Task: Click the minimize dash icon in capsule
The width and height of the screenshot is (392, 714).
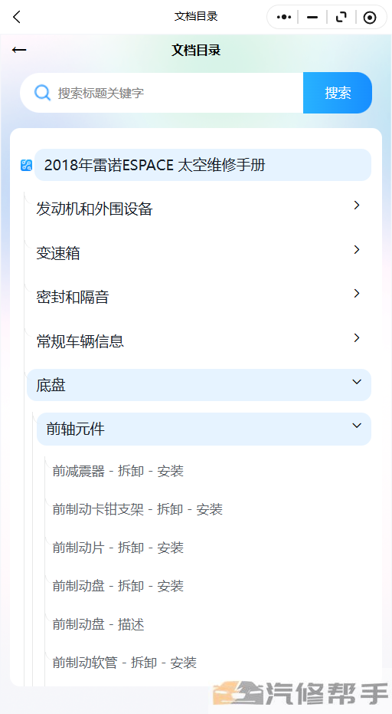Action: [x=312, y=18]
